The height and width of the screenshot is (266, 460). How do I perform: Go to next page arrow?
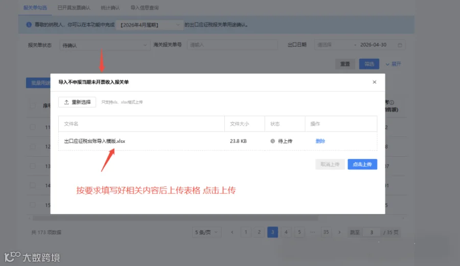point(339,232)
